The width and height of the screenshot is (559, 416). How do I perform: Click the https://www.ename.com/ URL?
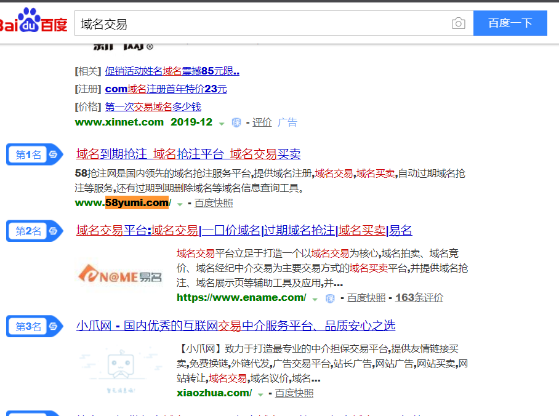[x=241, y=298]
